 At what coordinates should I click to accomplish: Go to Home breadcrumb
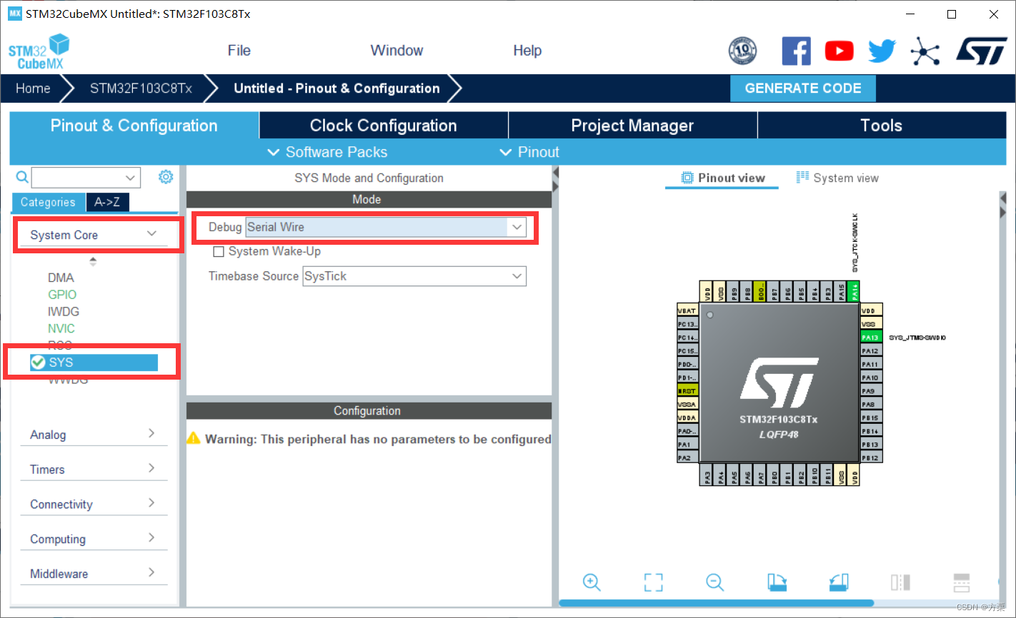[x=33, y=88]
